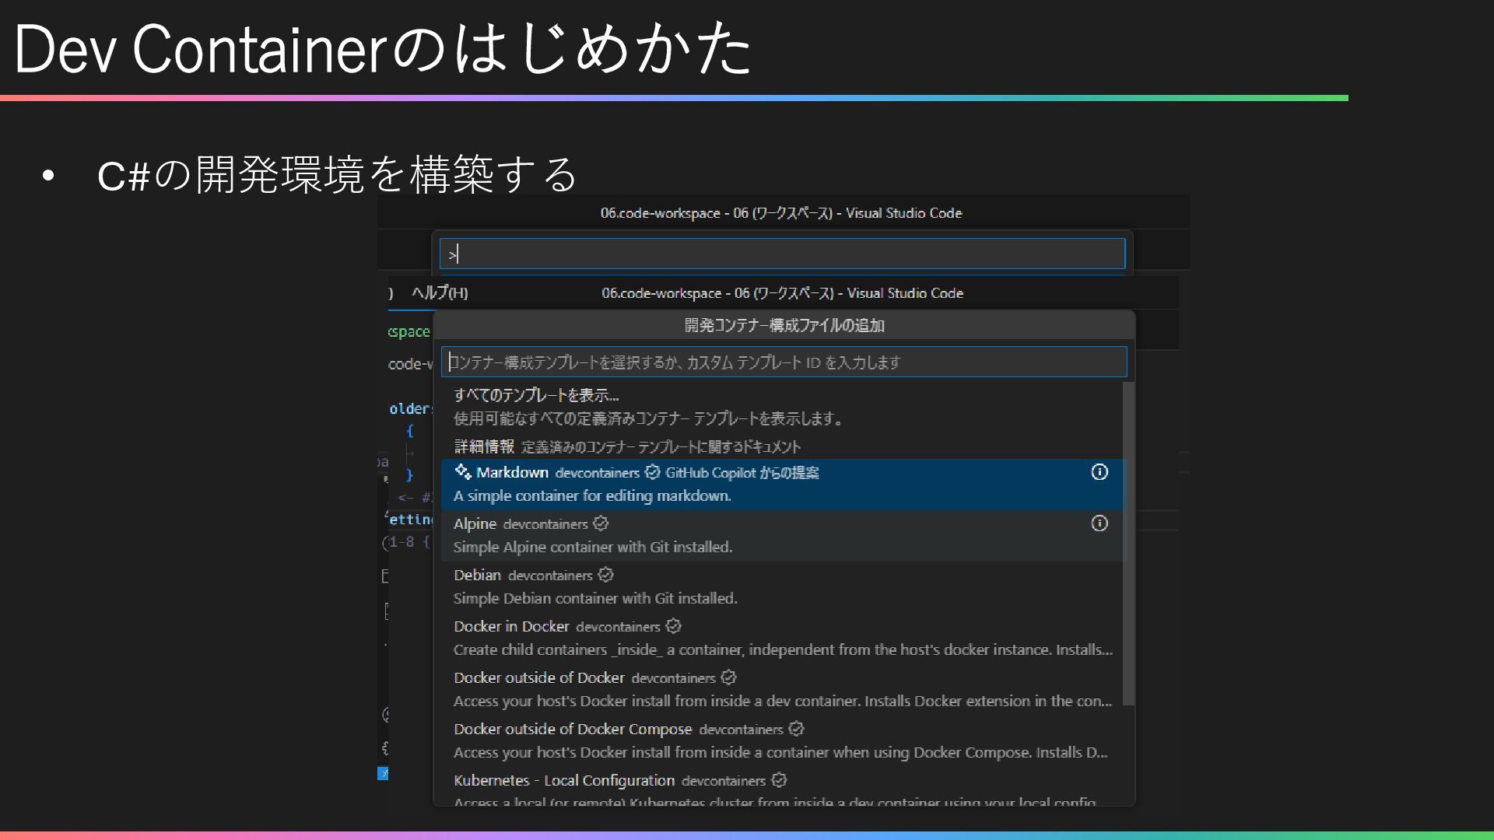Pick Kubernetes - Local Configuration template
The width and height of the screenshot is (1494, 840).
point(782,787)
